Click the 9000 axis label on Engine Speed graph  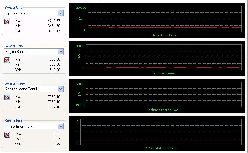[x=80, y=46]
